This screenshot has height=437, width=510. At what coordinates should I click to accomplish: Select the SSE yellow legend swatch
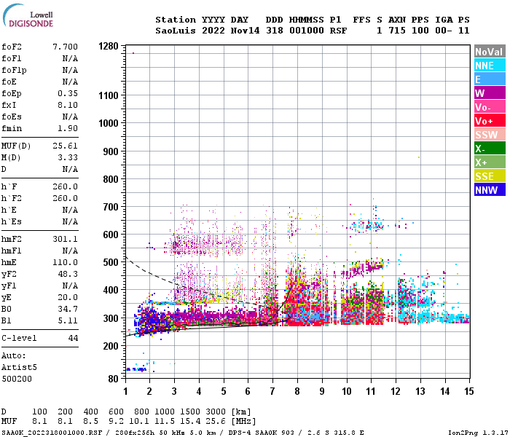(490, 176)
